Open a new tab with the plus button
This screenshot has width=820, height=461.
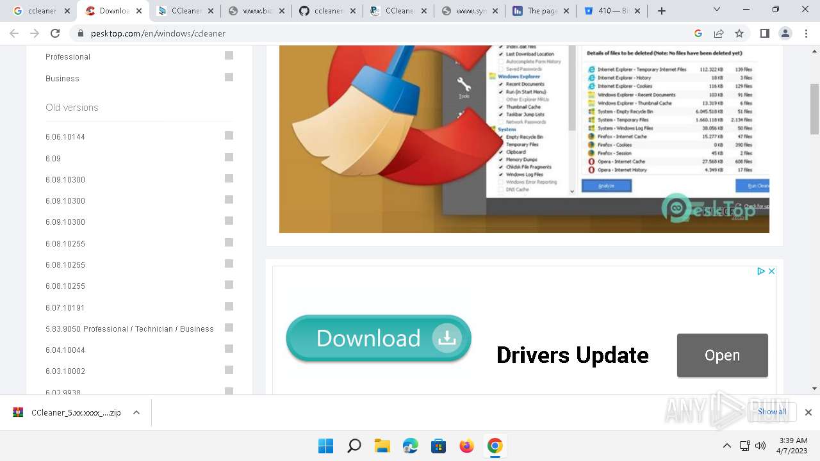click(662, 11)
